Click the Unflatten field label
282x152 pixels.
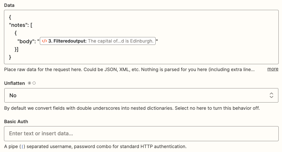tap(14, 83)
